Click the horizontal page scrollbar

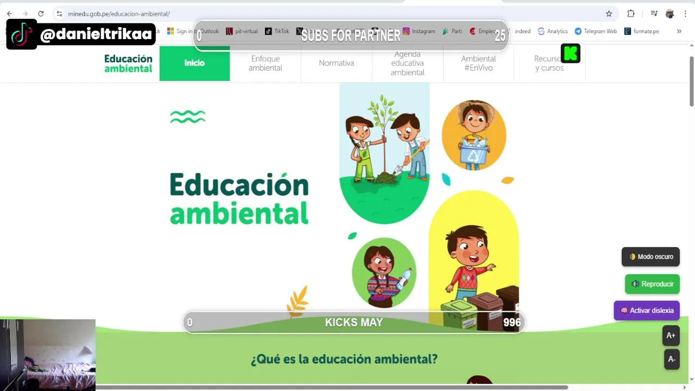click(332, 387)
